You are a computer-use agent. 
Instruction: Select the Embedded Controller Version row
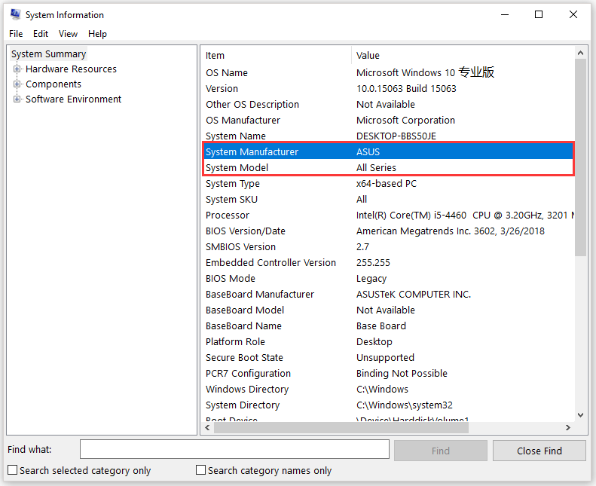click(x=388, y=263)
